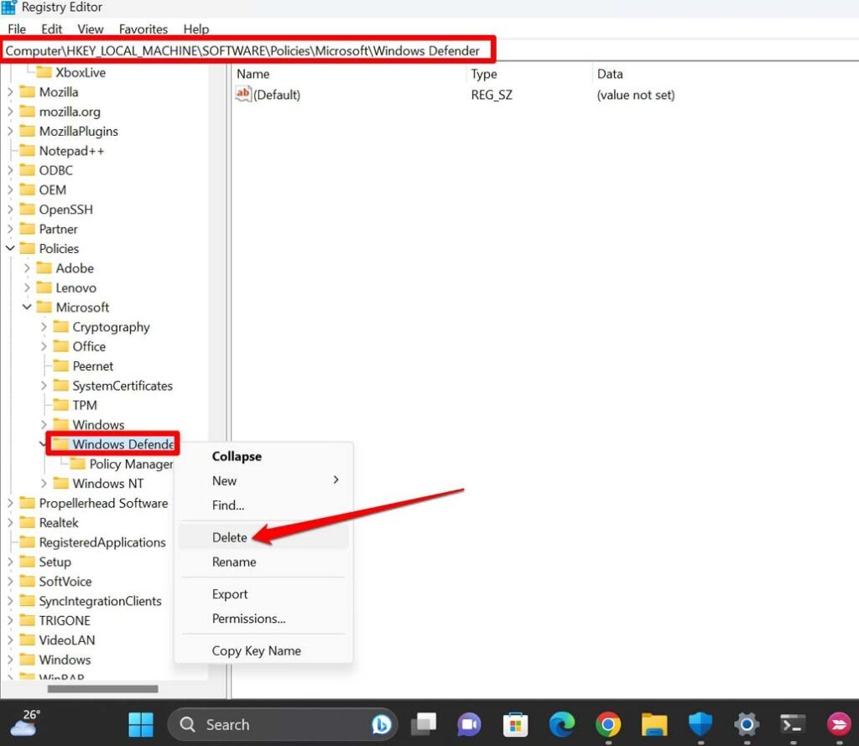Viewport: 859px width, 746px height.
Task: Choose Delete from the context menu
Action: click(x=229, y=537)
